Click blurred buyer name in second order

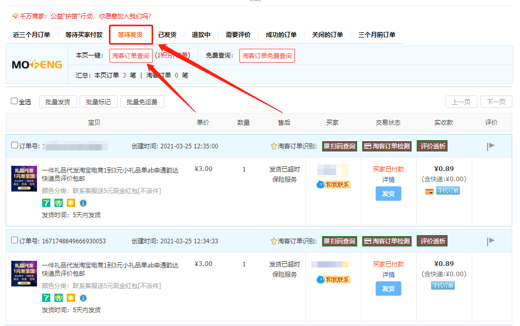[x=332, y=264]
